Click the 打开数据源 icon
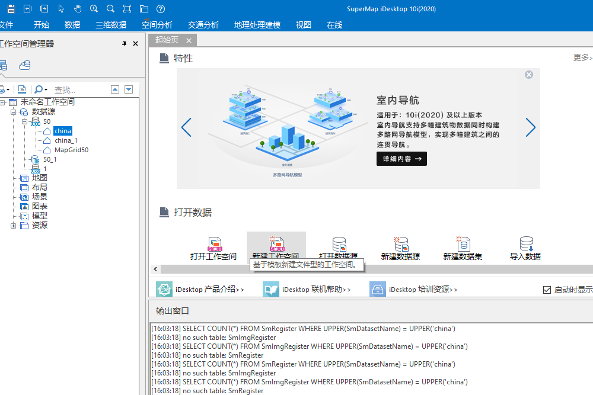Image resolution: width=593 pixels, height=395 pixels. click(x=339, y=244)
